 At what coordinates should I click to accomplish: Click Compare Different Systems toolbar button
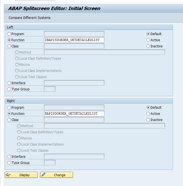[30, 18]
